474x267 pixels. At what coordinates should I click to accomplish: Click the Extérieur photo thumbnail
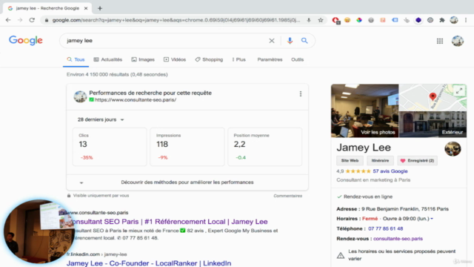433,125
